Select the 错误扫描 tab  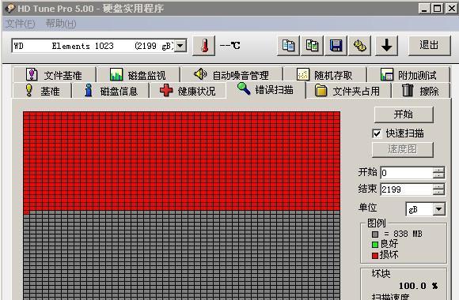(266, 90)
